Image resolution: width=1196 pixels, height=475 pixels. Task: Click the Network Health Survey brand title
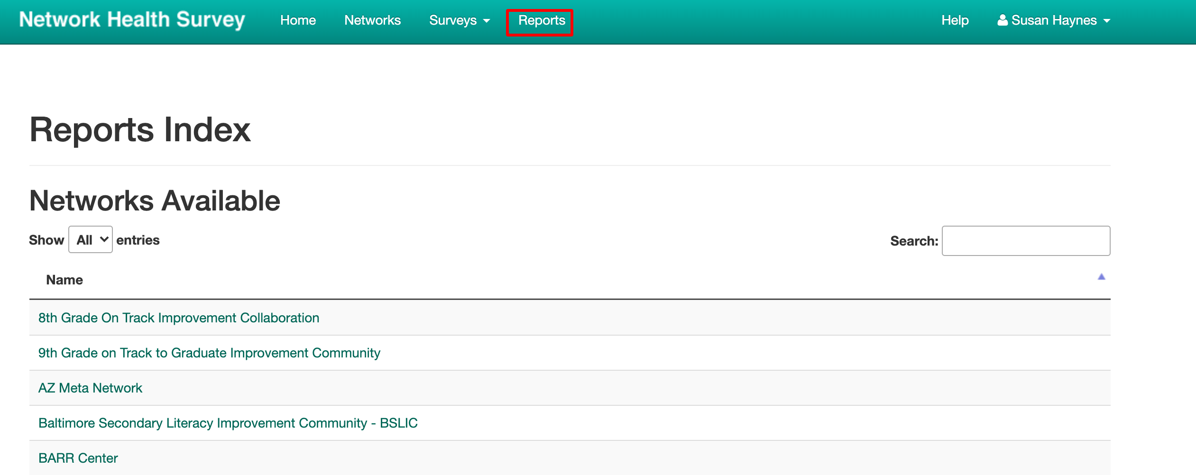(x=132, y=20)
